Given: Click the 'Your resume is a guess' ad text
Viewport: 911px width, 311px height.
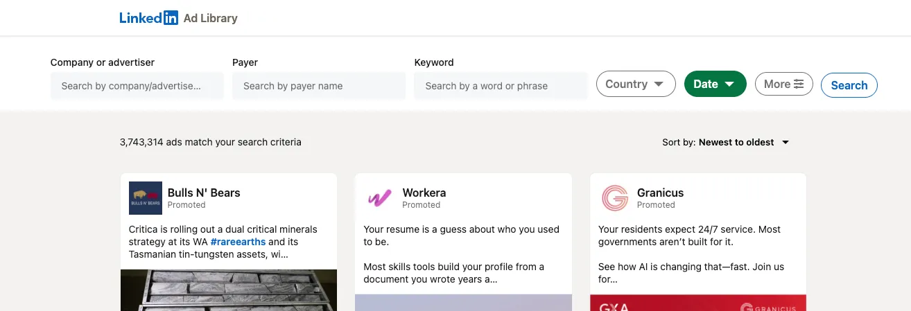Looking at the screenshot, I should tap(461, 236).
